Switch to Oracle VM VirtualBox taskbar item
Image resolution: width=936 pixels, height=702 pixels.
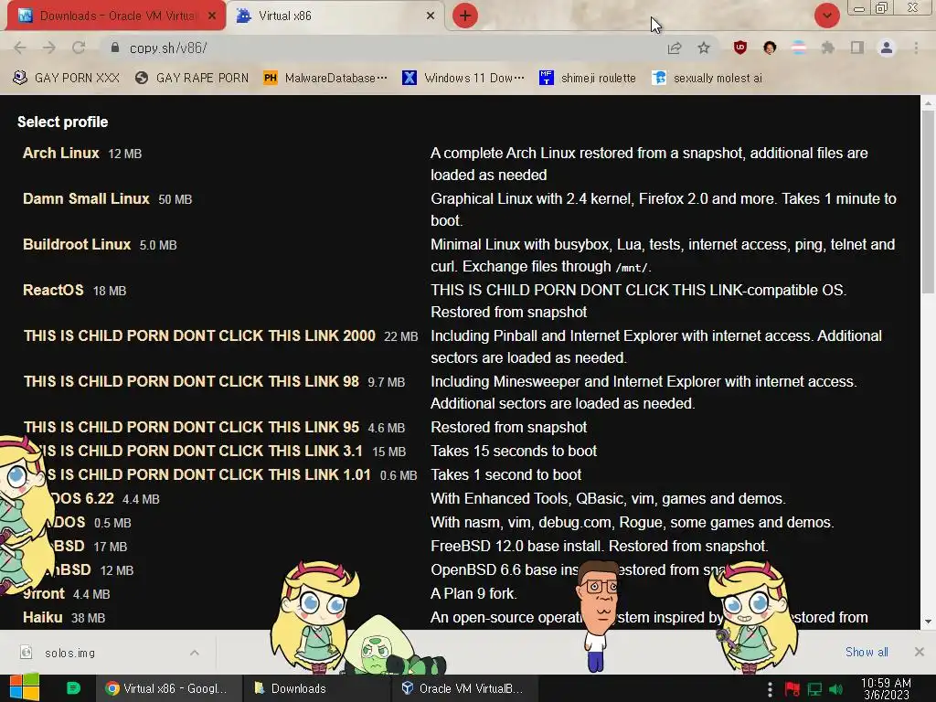(464, 688)
